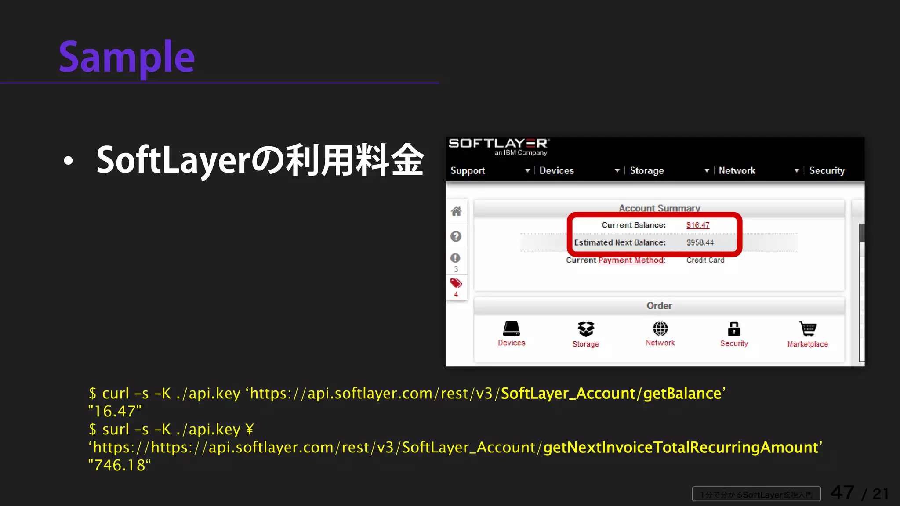
Task: Open the Storage menu in the nav bar
Action: (647, 170)
